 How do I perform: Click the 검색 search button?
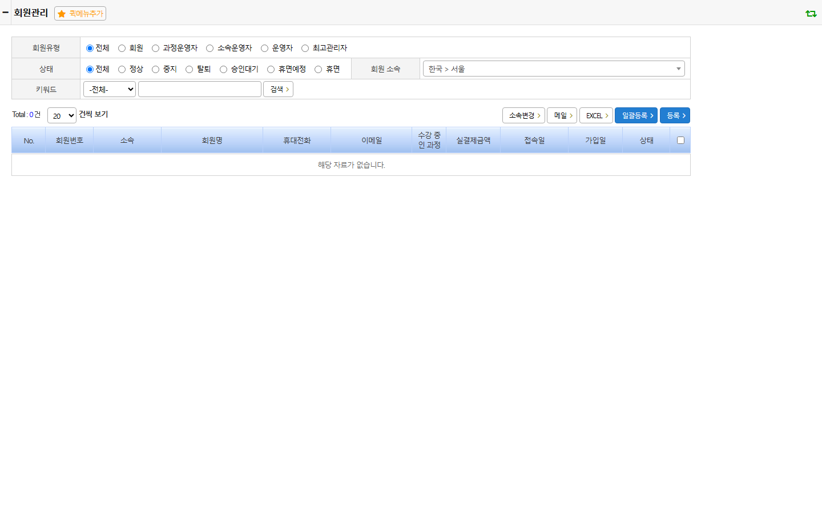(x=278, y=89)
